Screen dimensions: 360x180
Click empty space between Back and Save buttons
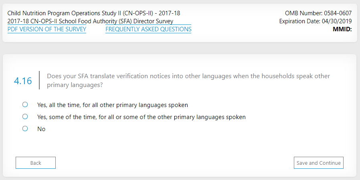coord(174,163)
